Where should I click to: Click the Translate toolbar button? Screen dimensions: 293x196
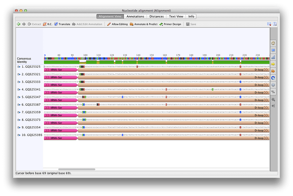[62, 24]
